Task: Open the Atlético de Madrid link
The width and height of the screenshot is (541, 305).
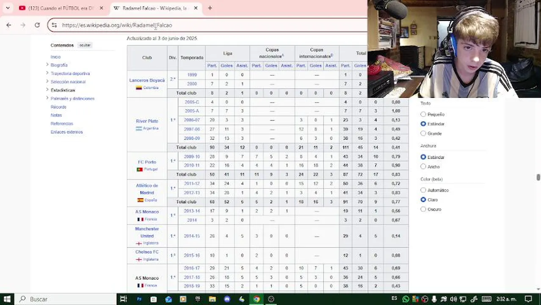Action: (147, 189)
